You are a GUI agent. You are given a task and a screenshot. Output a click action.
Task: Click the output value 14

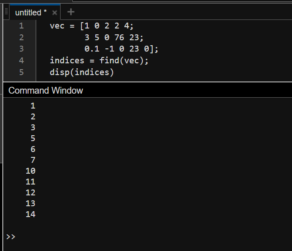[30, 214]
